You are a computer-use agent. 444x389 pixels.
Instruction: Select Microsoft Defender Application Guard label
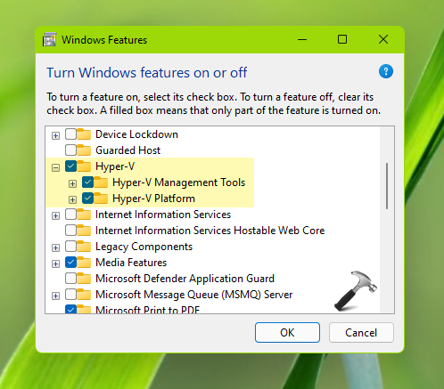185,279
